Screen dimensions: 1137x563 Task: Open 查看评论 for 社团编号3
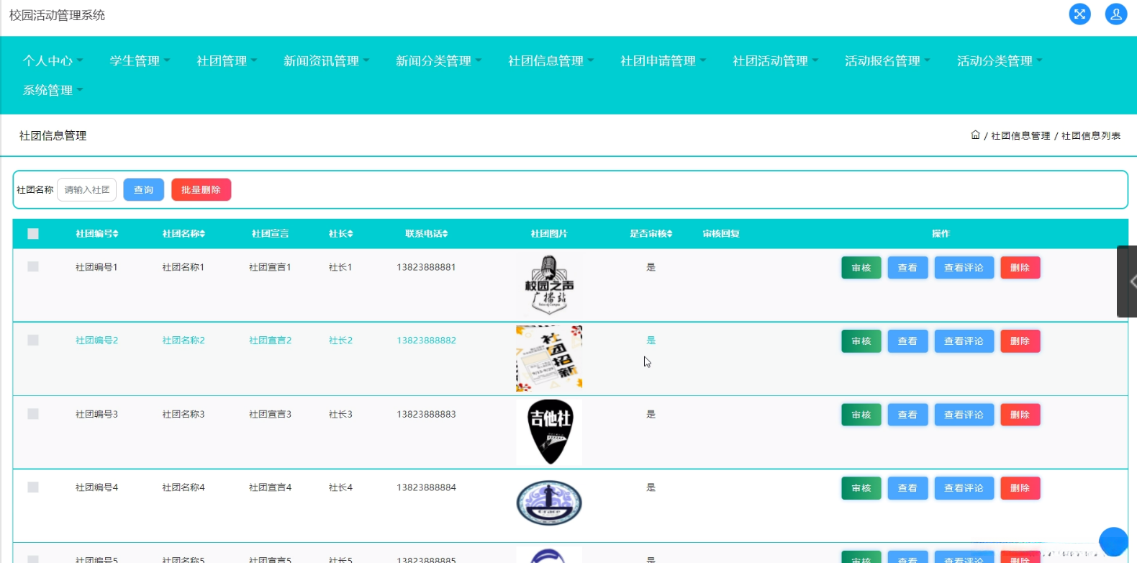pyautogui.click(x=964, y=415)
